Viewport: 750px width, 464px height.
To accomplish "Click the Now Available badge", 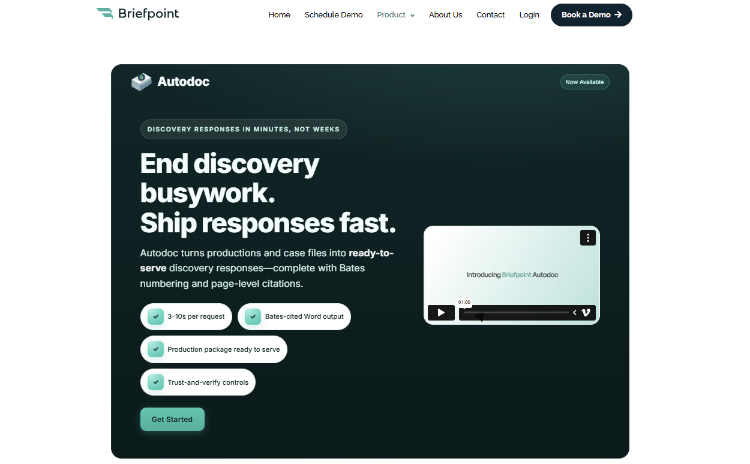I will (584, 82).
